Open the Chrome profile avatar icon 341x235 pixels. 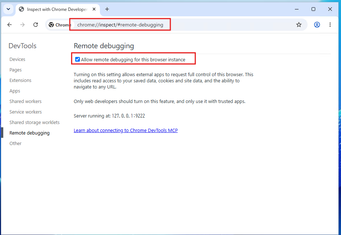click(x=317, y=25)
